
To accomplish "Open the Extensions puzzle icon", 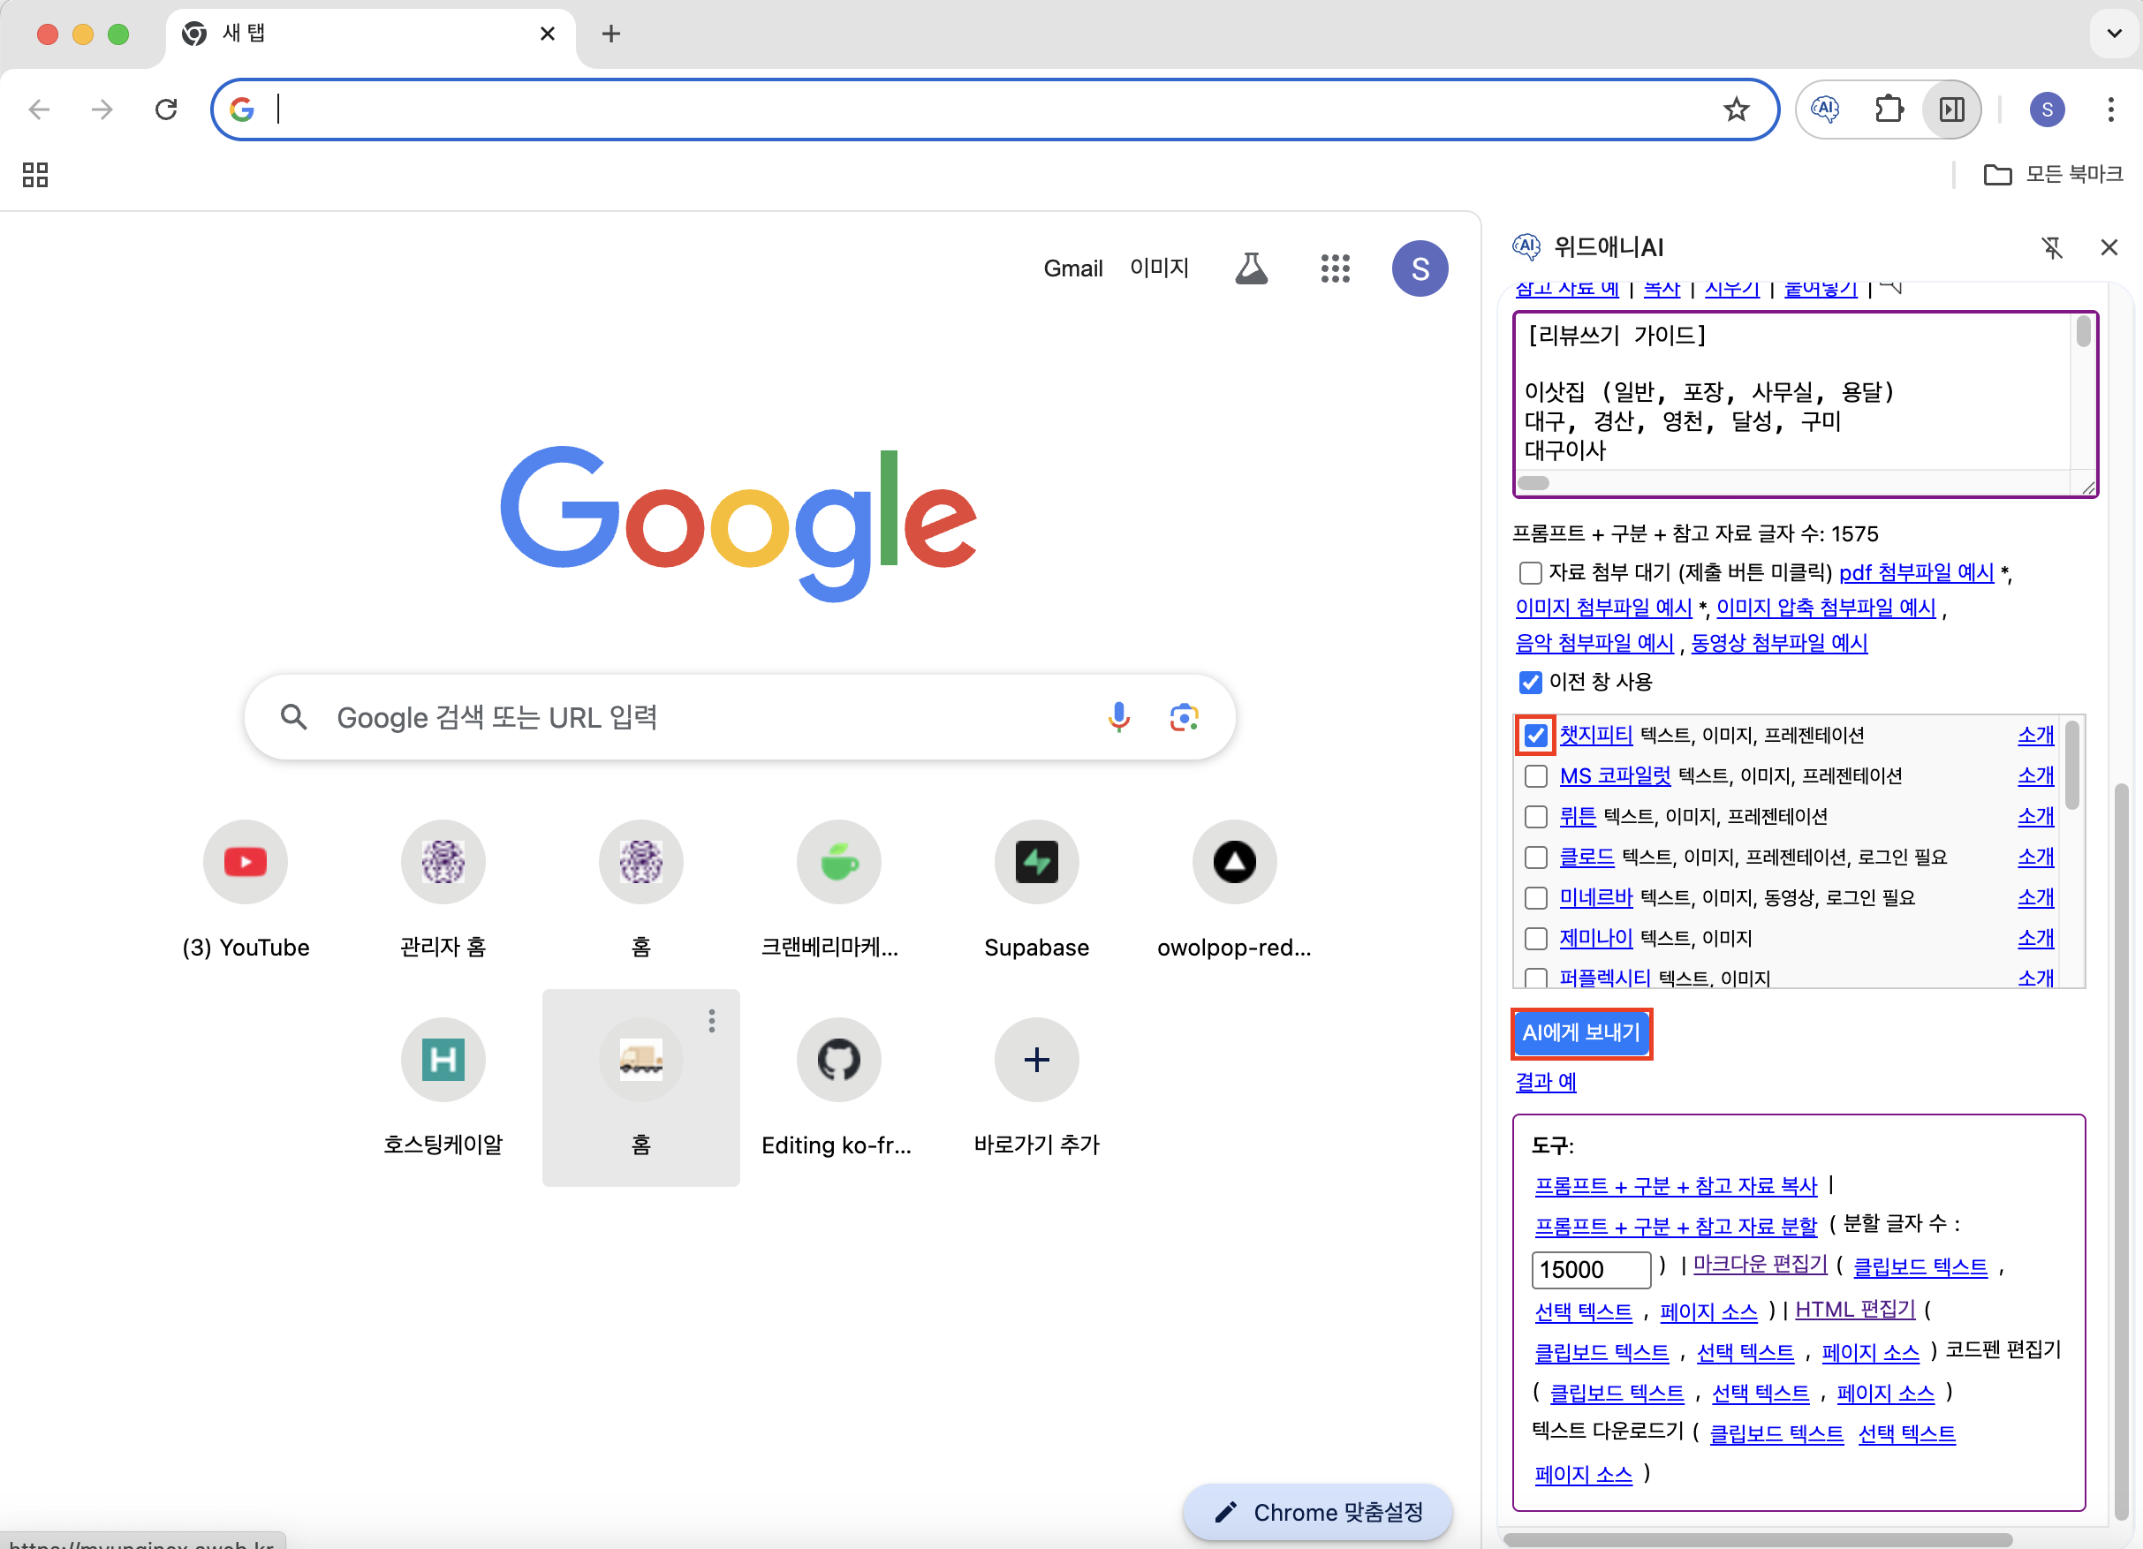I will click(1888, 110).
